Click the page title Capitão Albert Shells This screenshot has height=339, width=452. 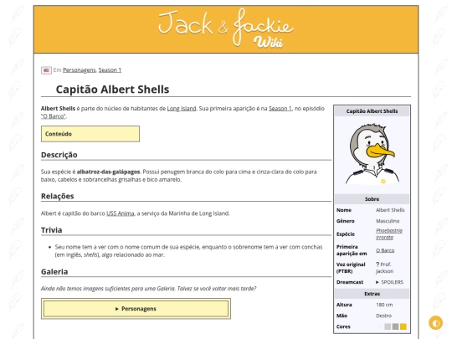(x=112, y=90)
